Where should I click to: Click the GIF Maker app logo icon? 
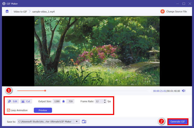pyautogui.click(x=4, y=4)
